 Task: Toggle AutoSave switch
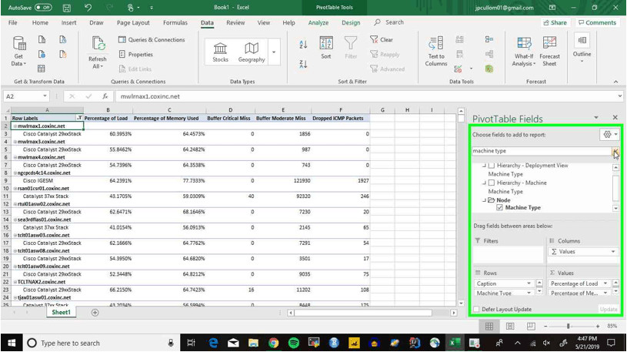click(43, 8)
